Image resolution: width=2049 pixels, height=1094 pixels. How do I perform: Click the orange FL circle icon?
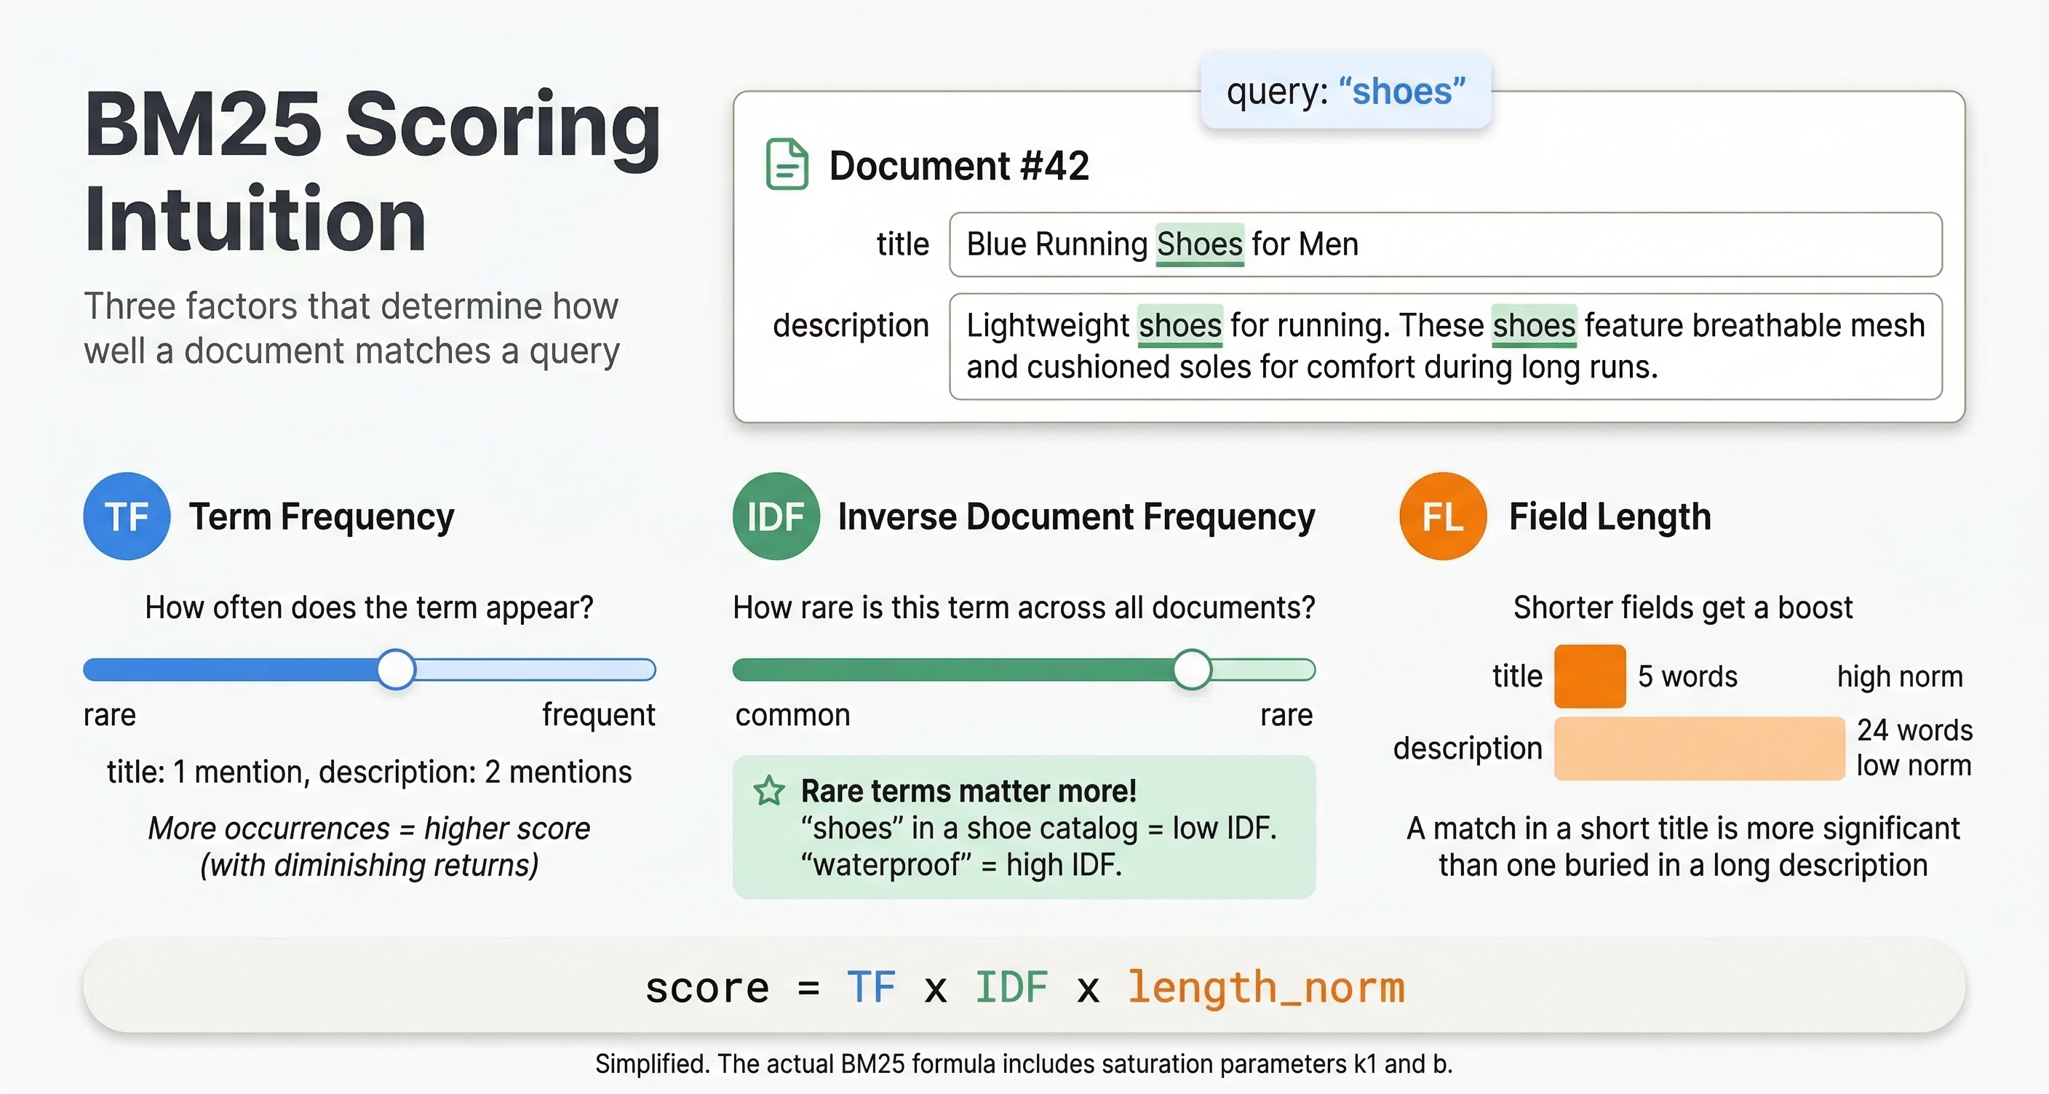[1442, 516]
